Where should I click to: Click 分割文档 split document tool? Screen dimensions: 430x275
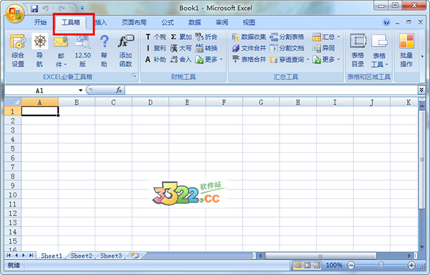(x=287, y=48)
